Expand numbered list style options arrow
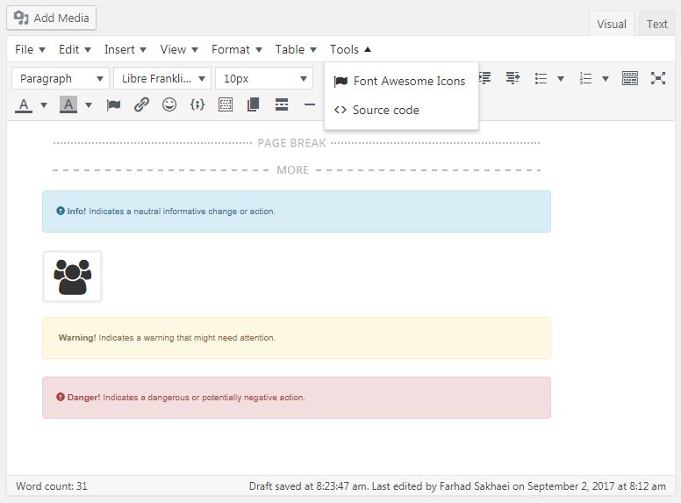The image size is (681, 503). [x=606, y=79]
